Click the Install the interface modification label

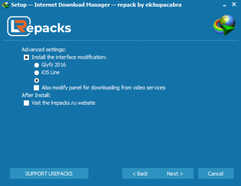69,57
